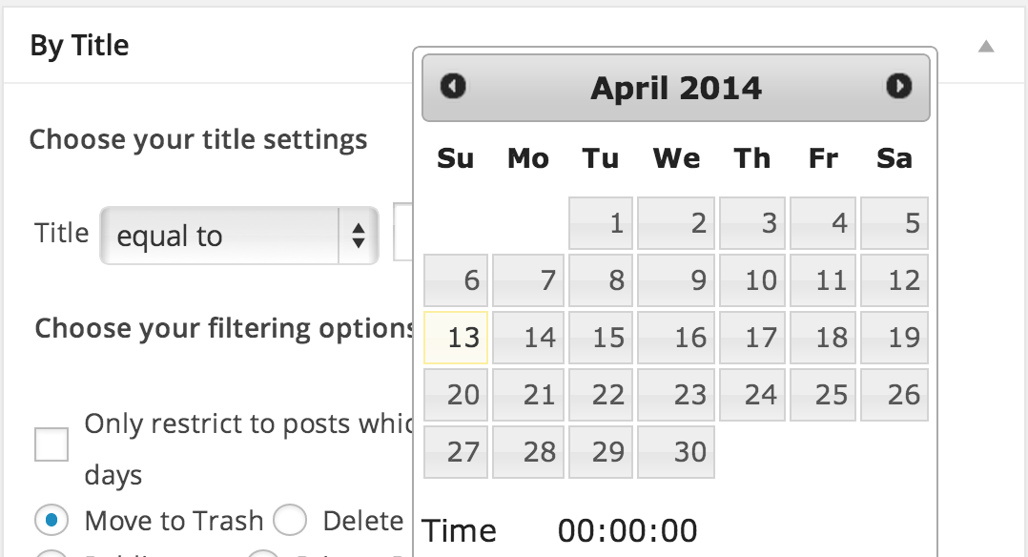Screen dimensions: 1028x557
Task: Open the Title 'equal to' dropdown
Action: coord(238,236)
